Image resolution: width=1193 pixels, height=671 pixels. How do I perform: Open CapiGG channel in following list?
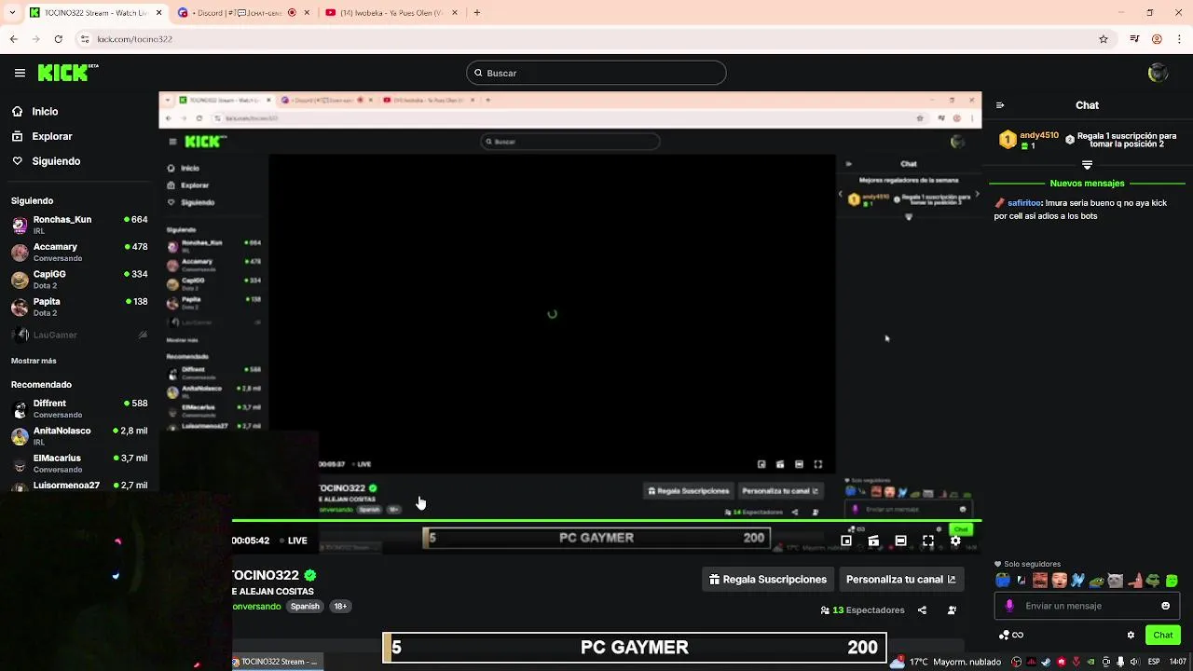tap(79, 280)
